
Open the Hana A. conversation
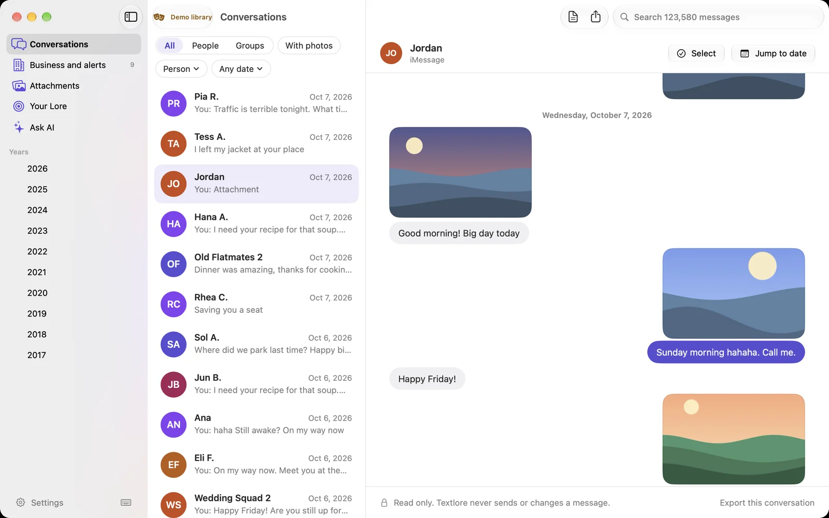[x=256, y=224]
